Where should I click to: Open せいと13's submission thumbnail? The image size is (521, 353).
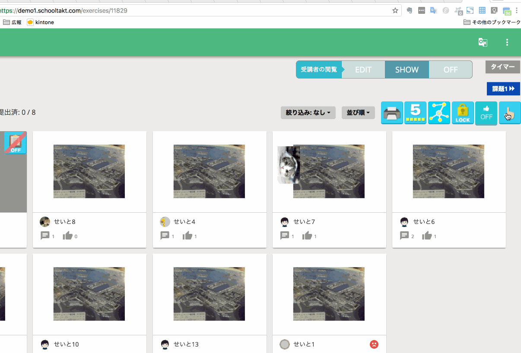pyautogui.click(x=209, y=294)
